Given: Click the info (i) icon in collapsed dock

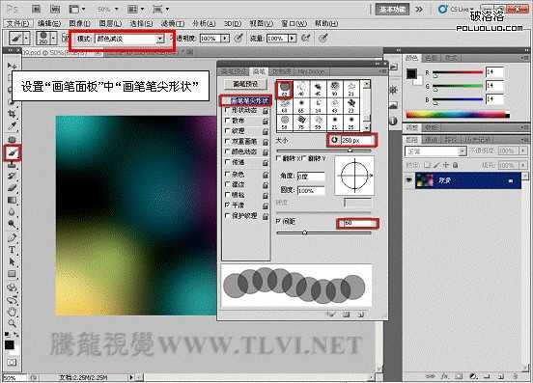Looking at the screenshot, I should pos(393,121).
